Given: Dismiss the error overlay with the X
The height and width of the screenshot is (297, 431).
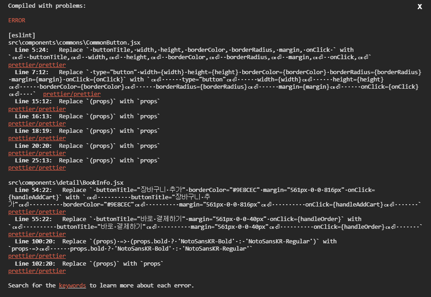Looking at the screenshot, I should pyautogui.click(x=420, y=6).
